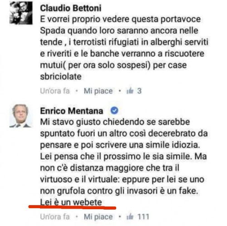The image size is (227, 226).
Task: Click the blue verified badge beside Enrico Mentana
Action: pos(114,110)
